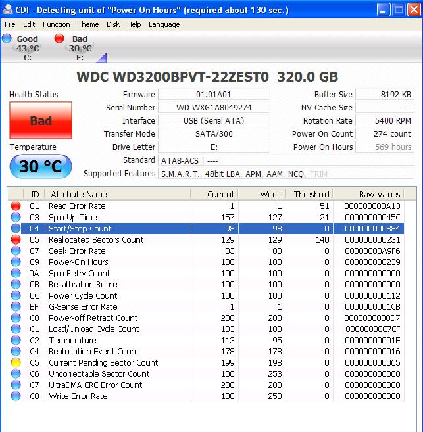Click status dot for Spin Retry Count
Viewport: 423px width, 432px height.
tap(16, 273)
